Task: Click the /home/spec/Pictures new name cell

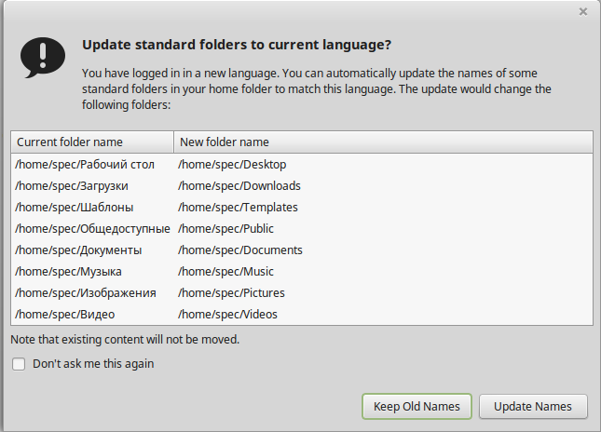Action: 232,293
